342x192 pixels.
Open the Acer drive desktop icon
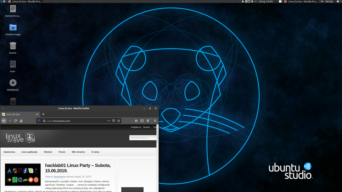coord(13,67)
